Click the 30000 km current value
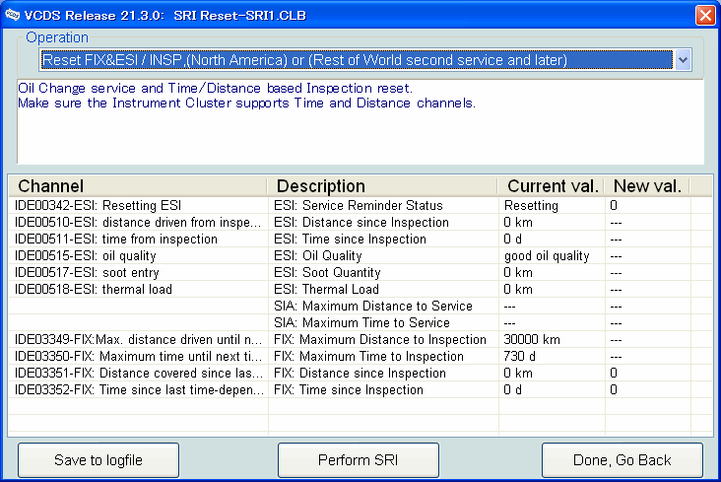Image resolution: width=721 pixels, height=482 pixels. [532, 340]
